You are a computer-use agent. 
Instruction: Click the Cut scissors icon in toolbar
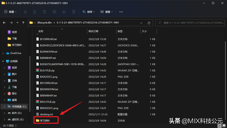[x=25, y=12]
